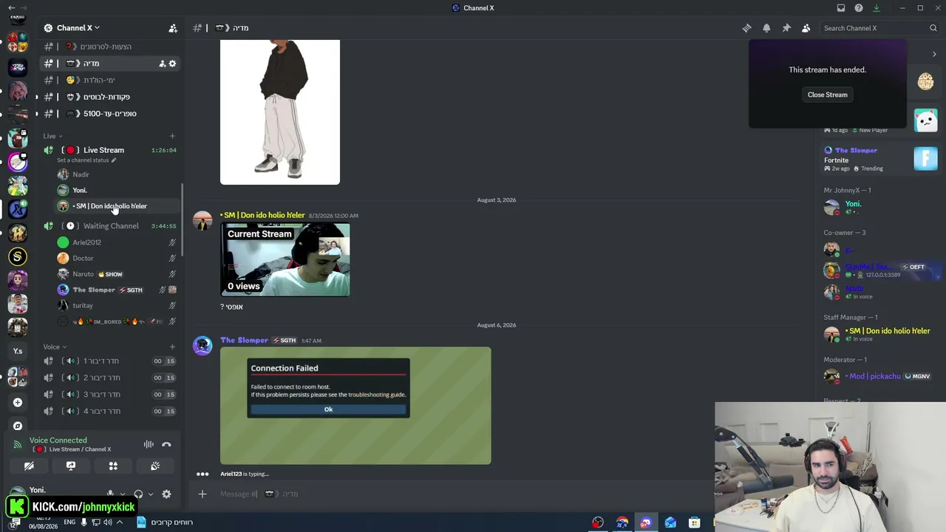Screen dimensions: 946x532
Task: Open The Slomper Fortnite activity card
Action: [881, 159]
